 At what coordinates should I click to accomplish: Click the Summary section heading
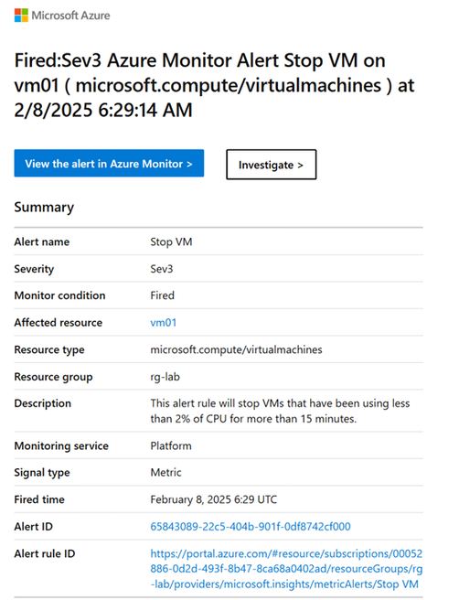[44, 207]
